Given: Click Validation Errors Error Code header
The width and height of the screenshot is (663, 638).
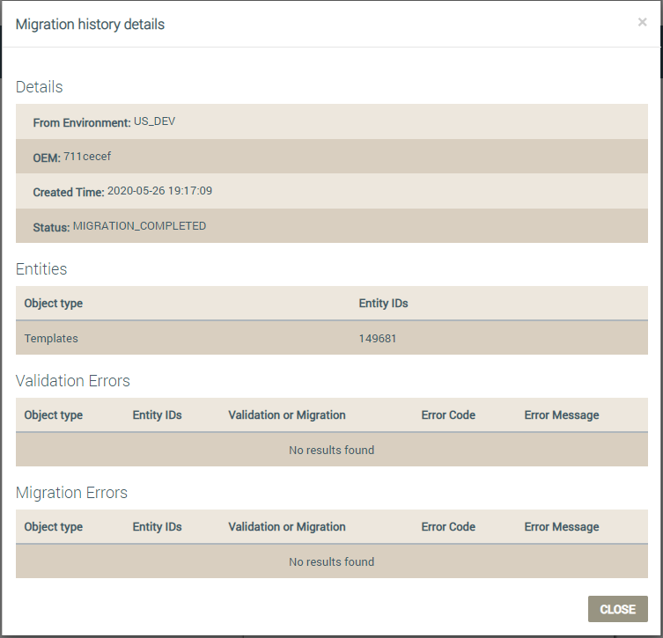Looking at the screenshot, I should pyautogui.click(x=448, y=414).
